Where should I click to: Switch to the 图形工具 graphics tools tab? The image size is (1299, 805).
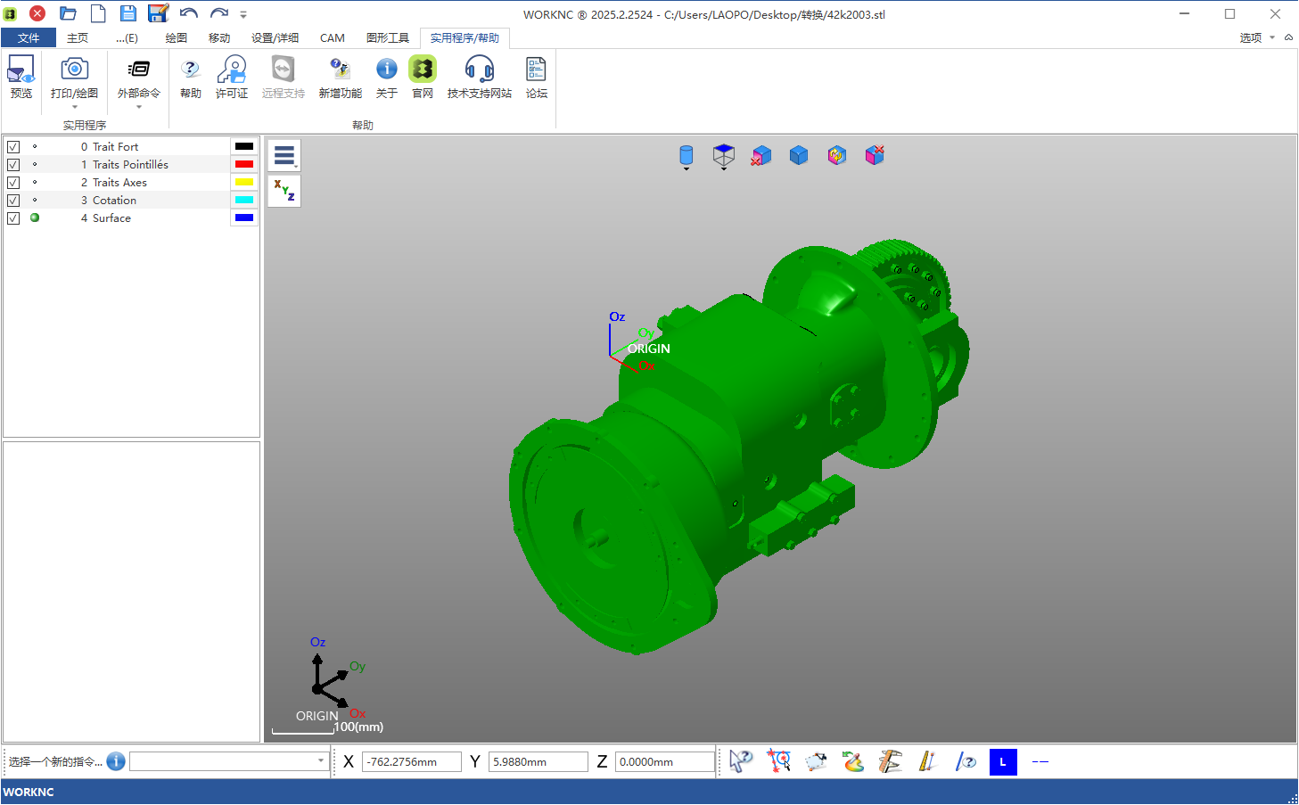point(388,37)
